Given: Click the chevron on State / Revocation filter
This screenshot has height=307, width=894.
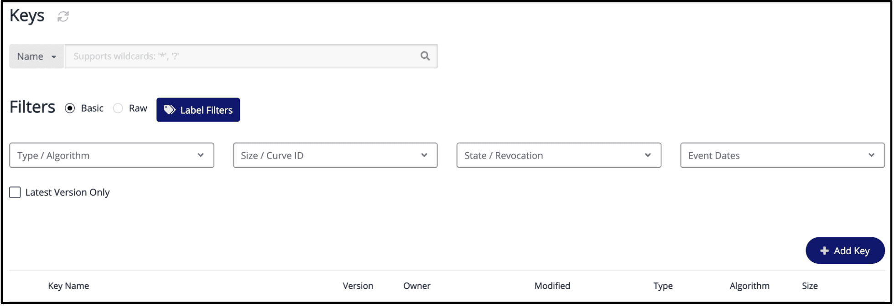Looking at the screenshot, I should click(648, 155).
